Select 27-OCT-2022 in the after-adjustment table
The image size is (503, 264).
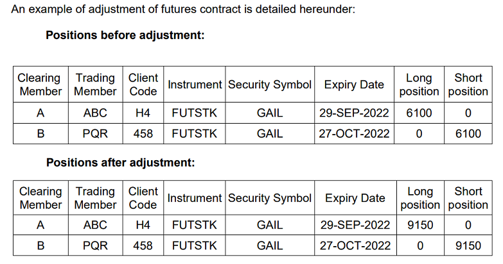coord(355,245)
